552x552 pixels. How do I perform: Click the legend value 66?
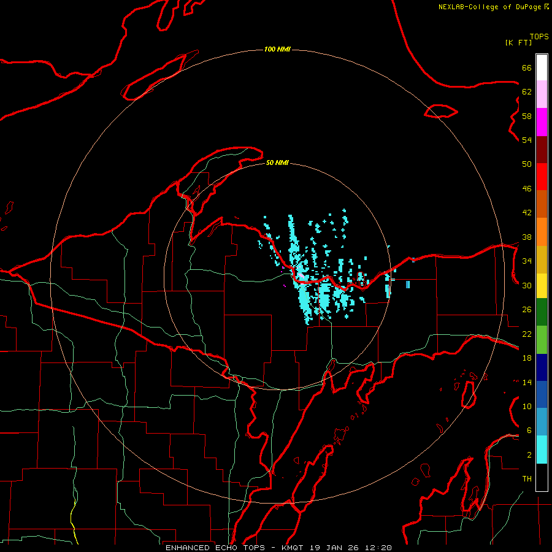pos(527,67)
